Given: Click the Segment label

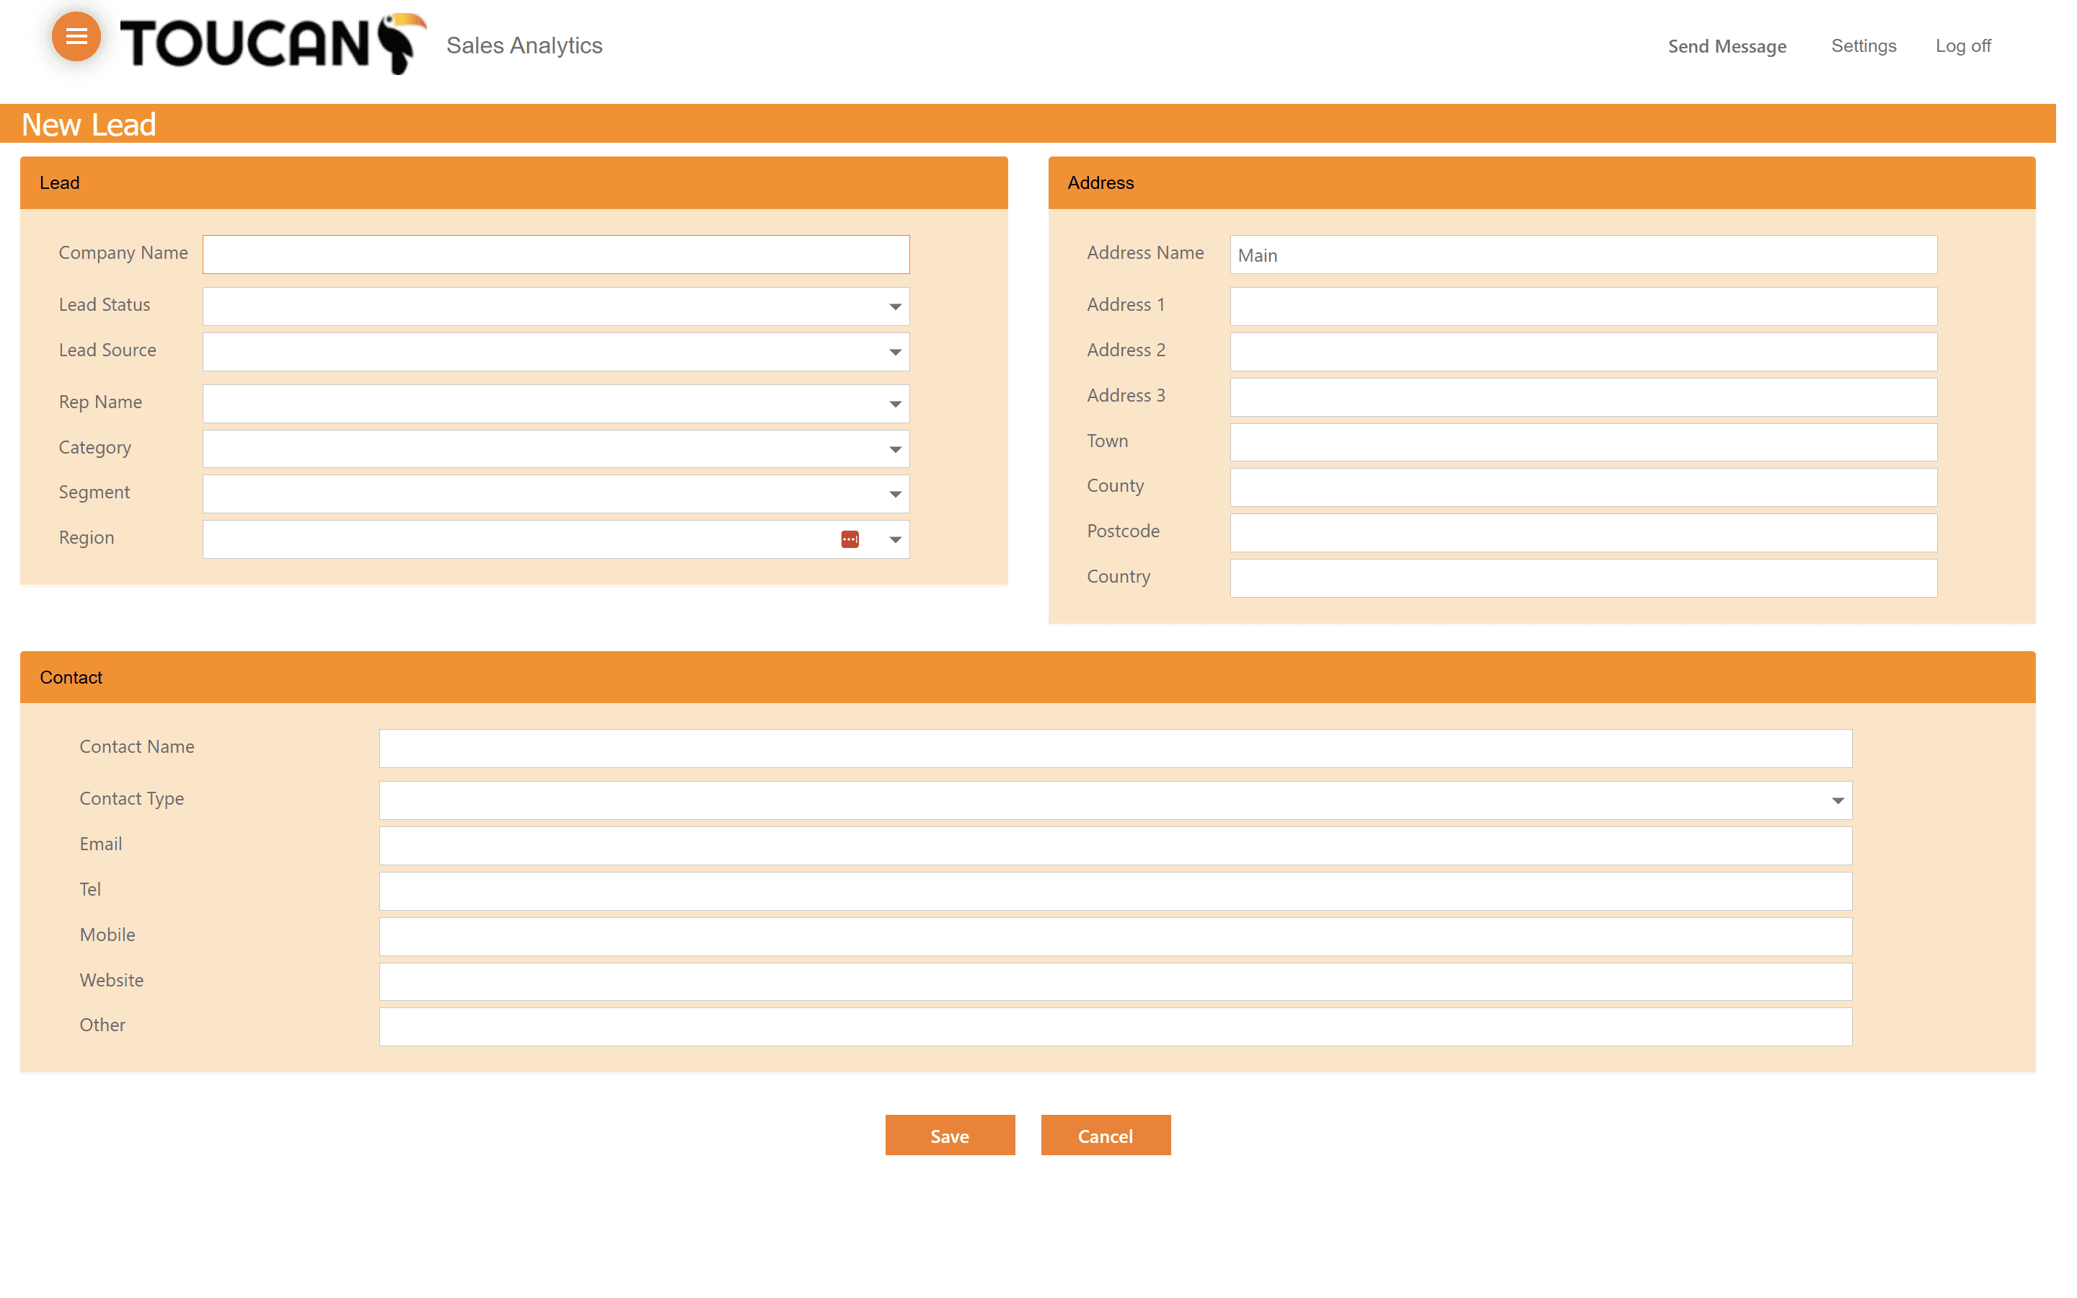Looking at the screenshot, I should [x=94, y=493].
